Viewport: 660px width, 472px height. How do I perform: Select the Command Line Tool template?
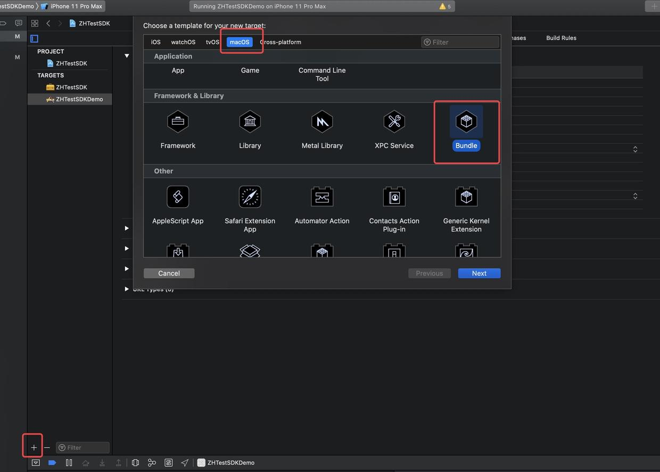[x=322, y=74]
